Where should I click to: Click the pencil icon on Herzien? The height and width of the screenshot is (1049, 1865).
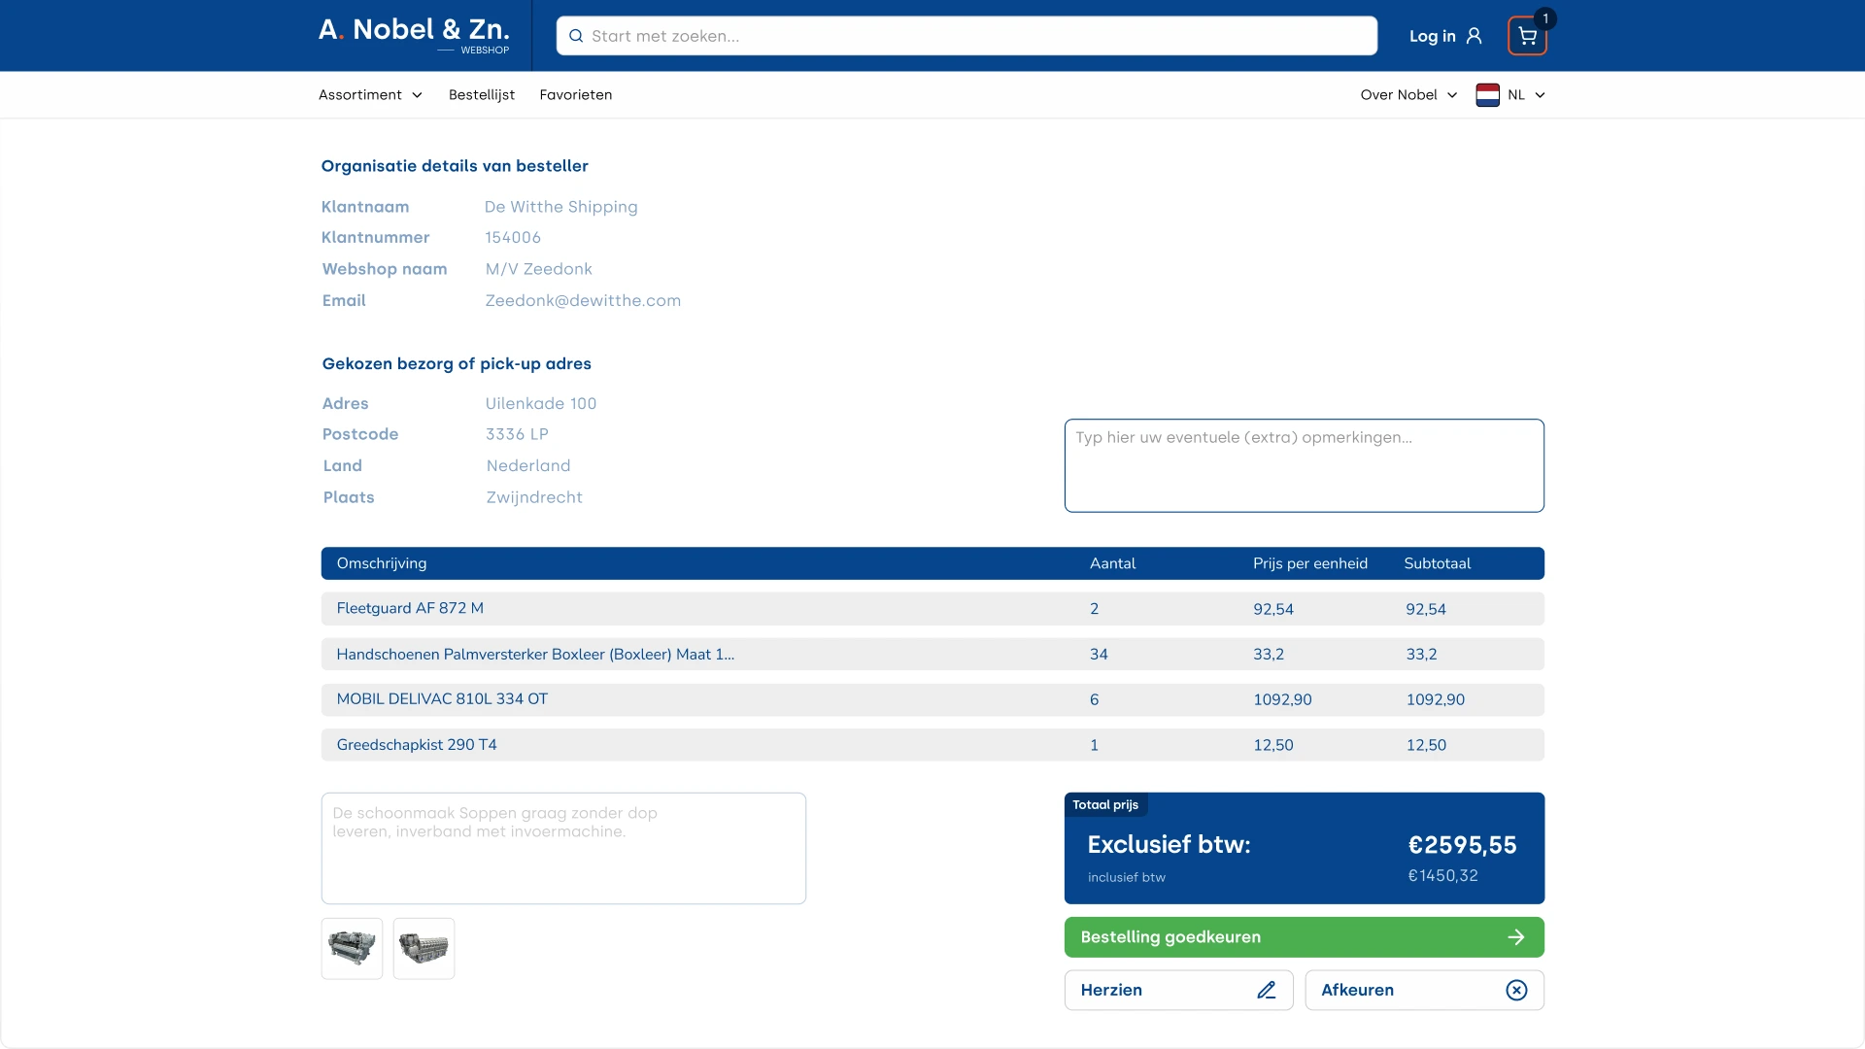click(1266, 990)
